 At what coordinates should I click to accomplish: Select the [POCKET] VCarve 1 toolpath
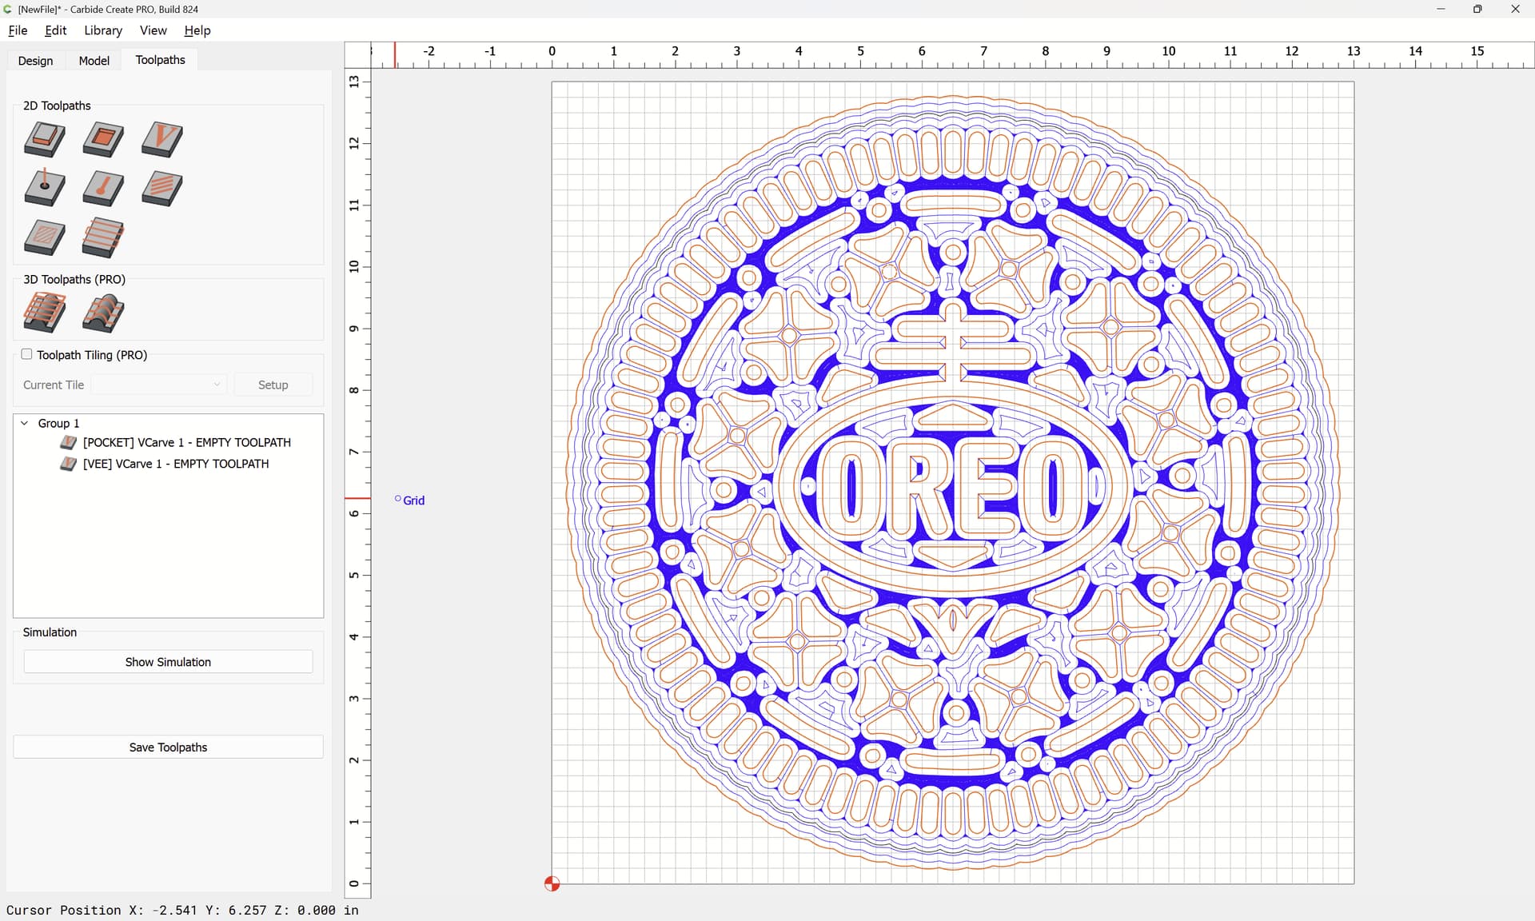[x=186, y=442]
